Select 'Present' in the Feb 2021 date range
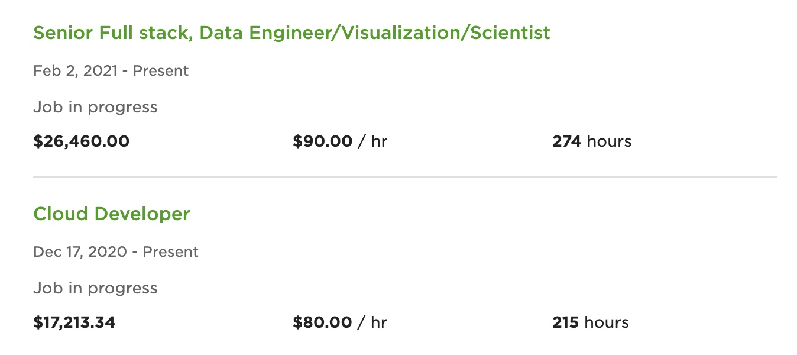 [x=161, y=71]
